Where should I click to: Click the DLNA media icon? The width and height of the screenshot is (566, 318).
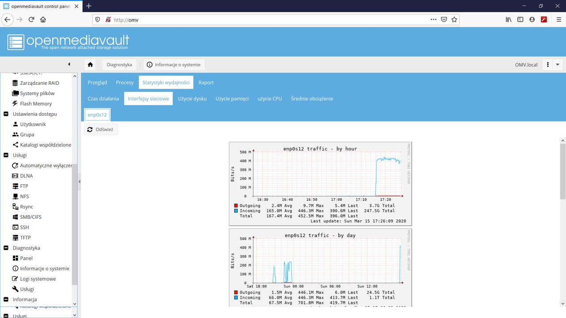[15, 176]
